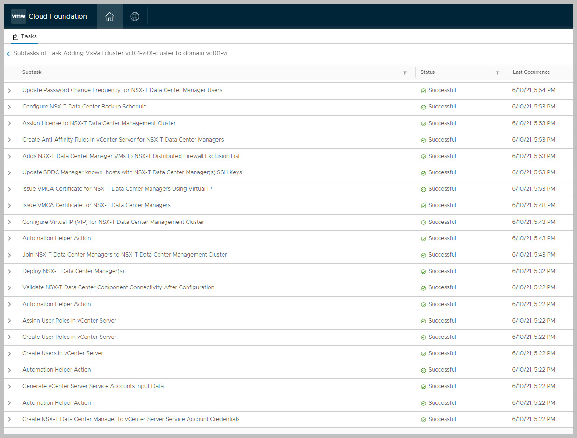Sort by the Last Occurrence column header
Image resolution: width=577 pixels, height=438 pixels.
(531, 72)
